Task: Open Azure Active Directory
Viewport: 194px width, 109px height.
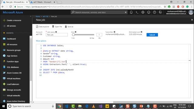Action: click(14, 101)
